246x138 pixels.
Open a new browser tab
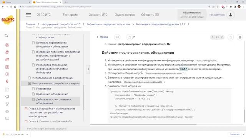(x=65, y=2)
